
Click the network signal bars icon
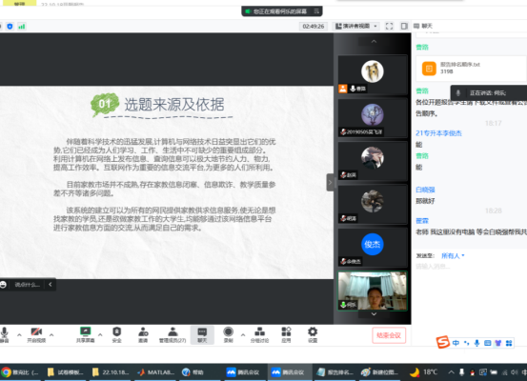click(22, 27)
